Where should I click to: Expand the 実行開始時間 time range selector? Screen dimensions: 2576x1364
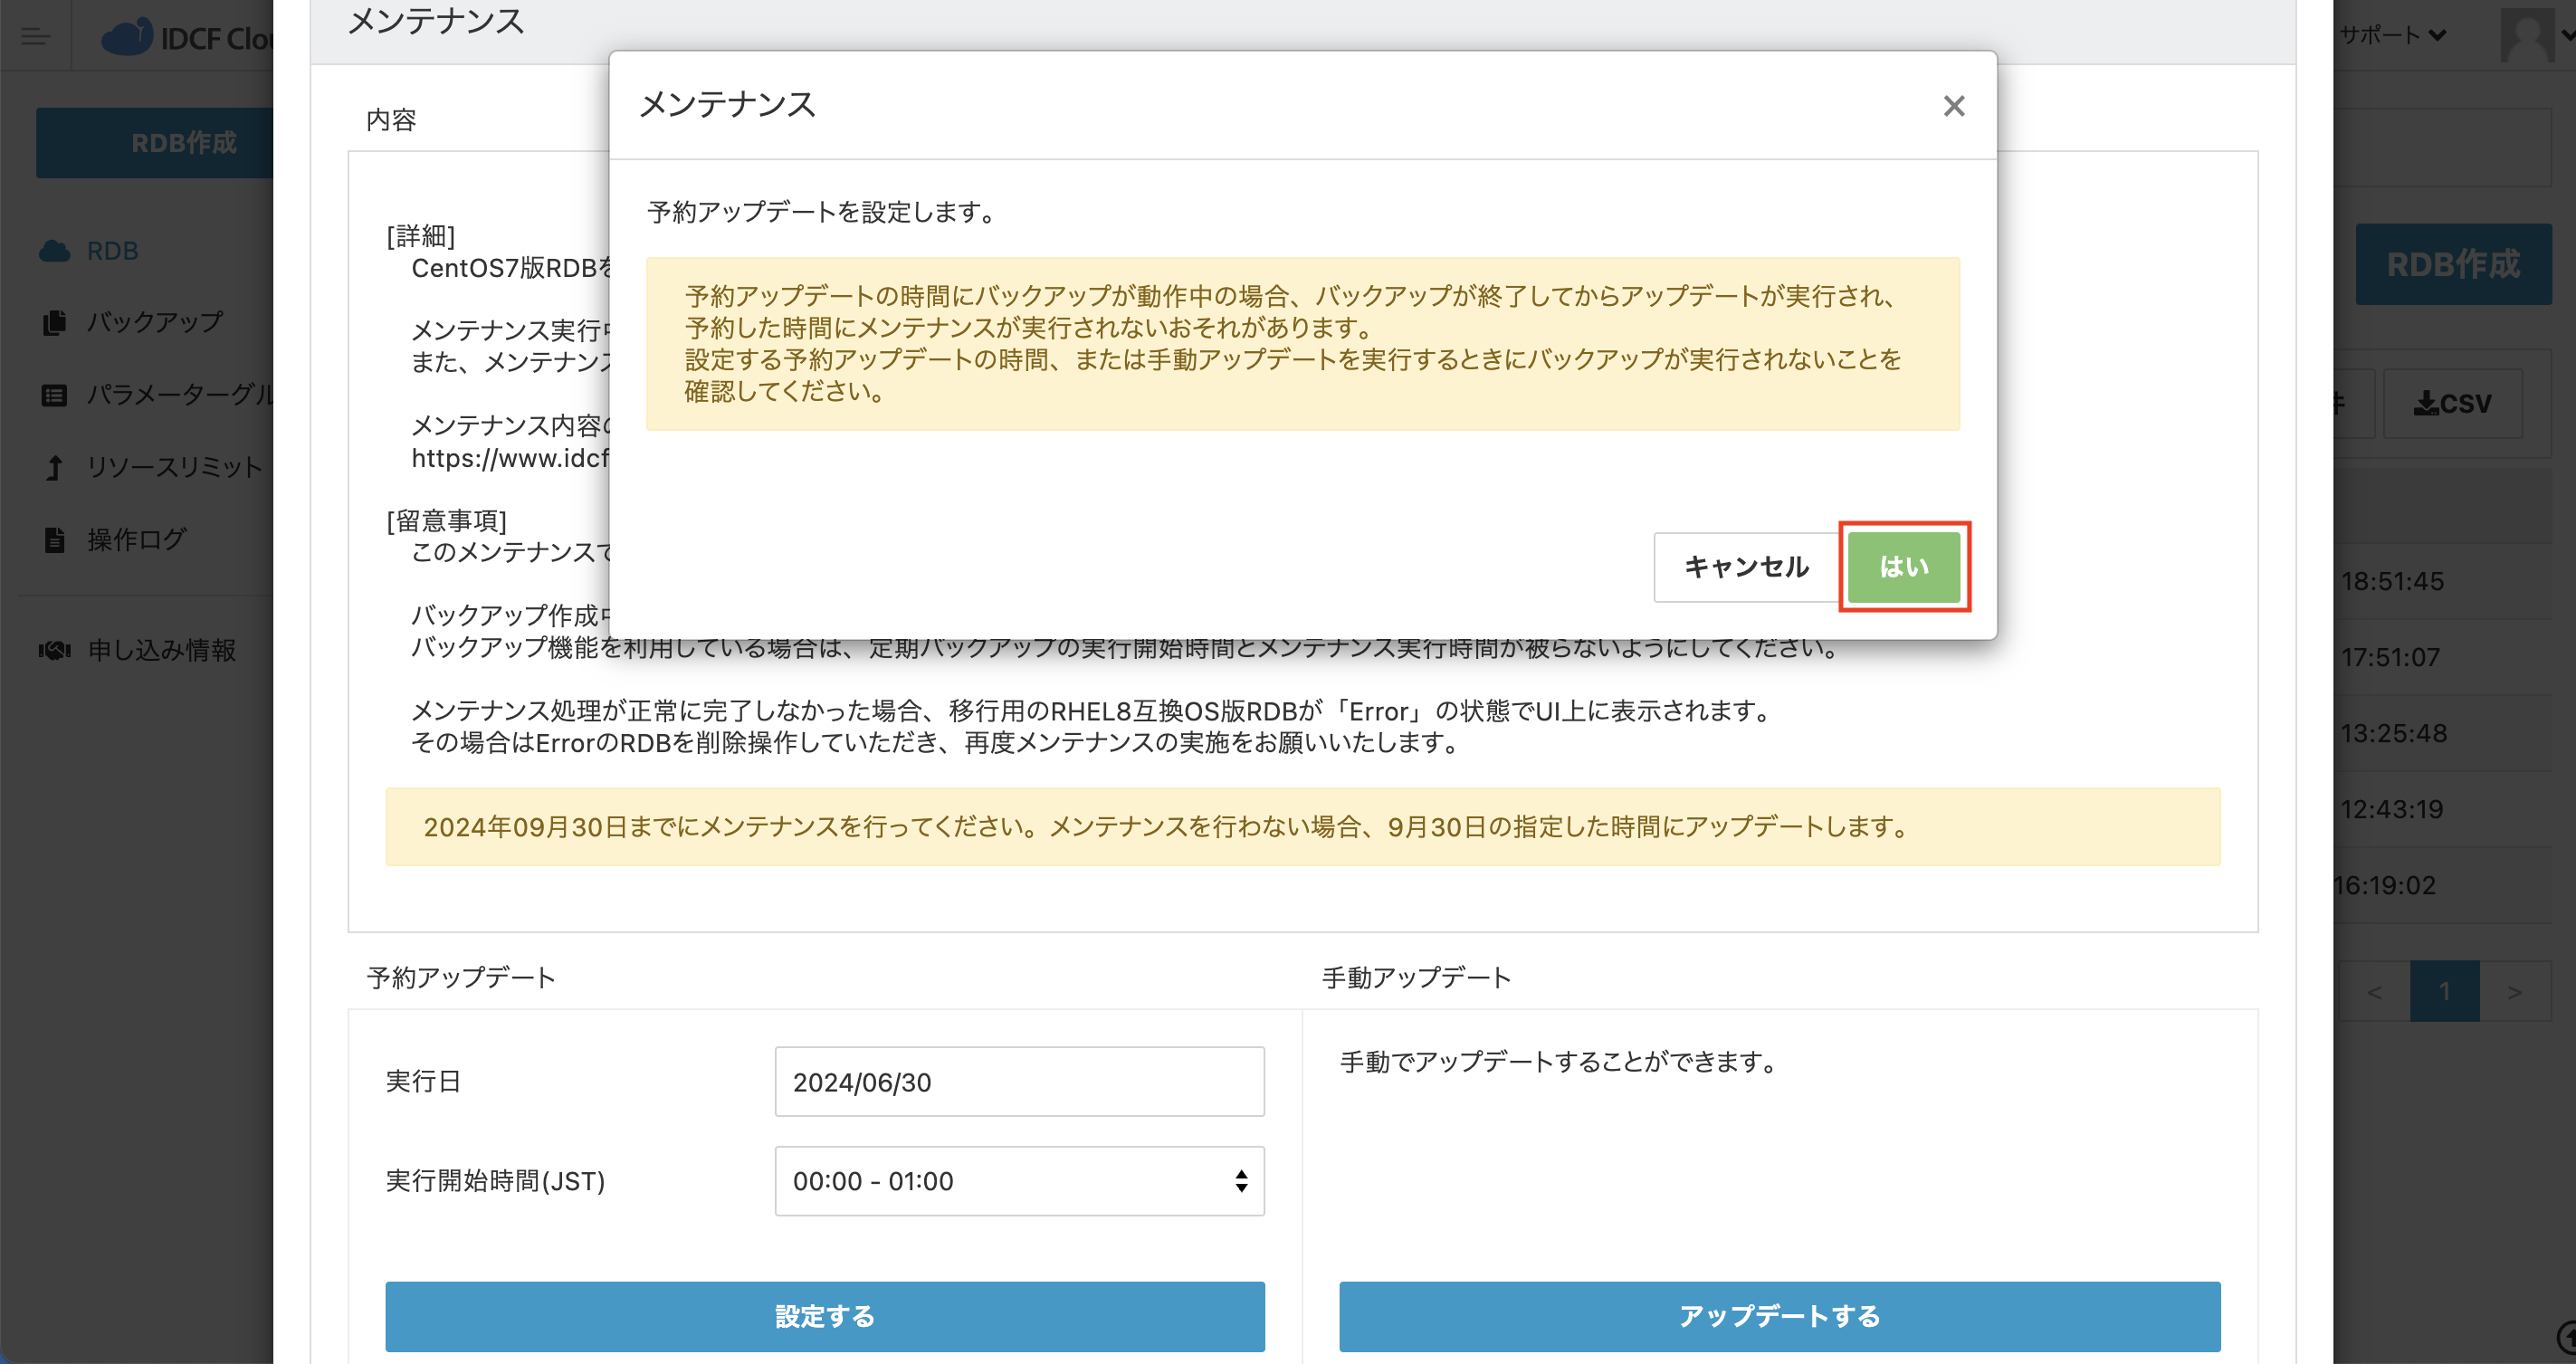1019,1181
